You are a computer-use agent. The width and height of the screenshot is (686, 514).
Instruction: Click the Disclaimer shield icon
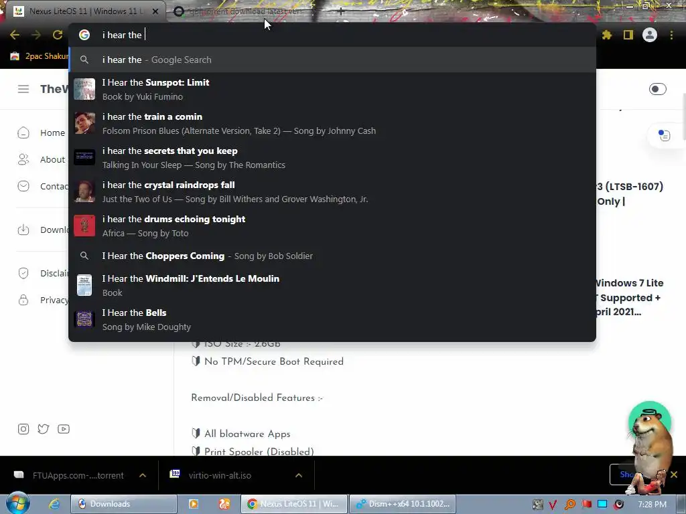23,273
